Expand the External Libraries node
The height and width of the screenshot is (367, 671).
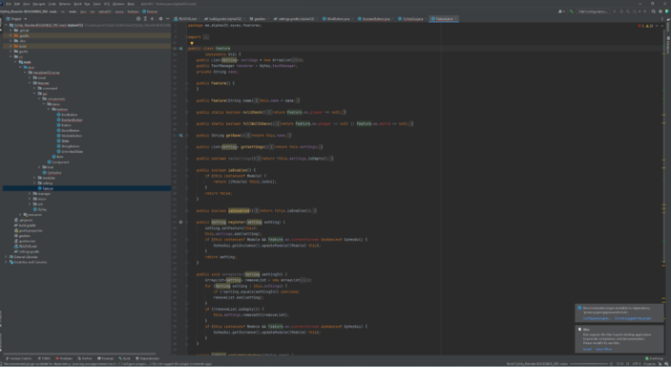coord(6,257)
